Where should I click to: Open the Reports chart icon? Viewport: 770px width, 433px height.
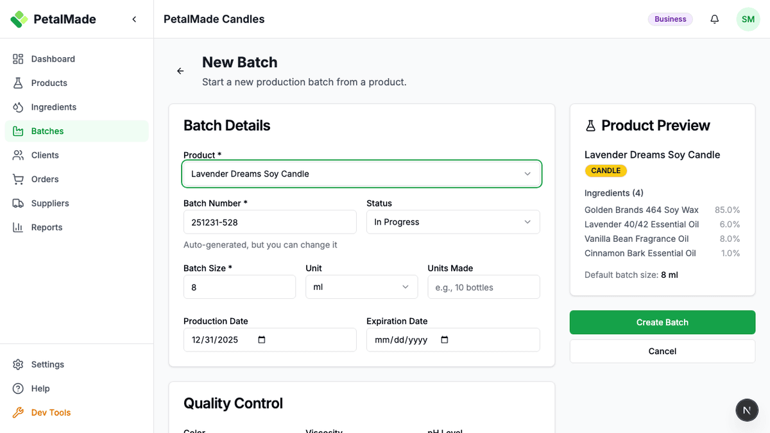(x=19, y=227)
